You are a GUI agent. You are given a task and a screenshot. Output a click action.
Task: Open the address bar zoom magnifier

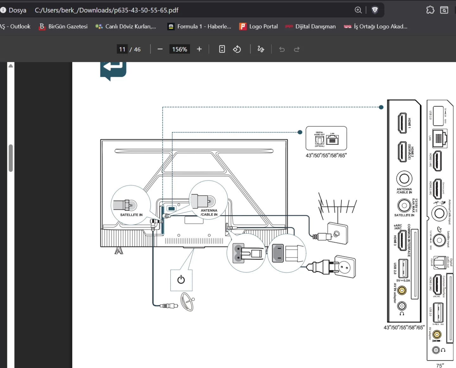[358, 10]
